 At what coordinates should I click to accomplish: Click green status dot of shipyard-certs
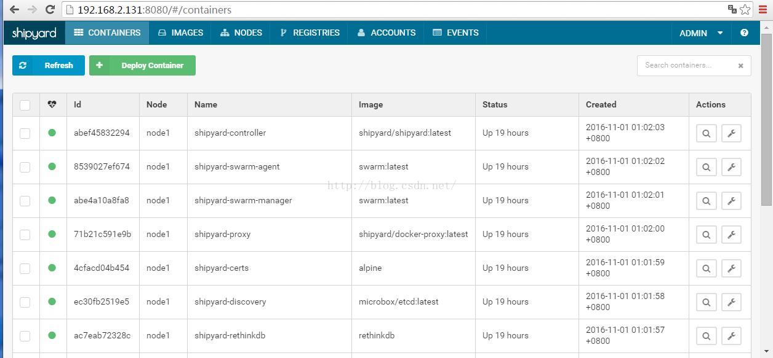click(52, 268)
